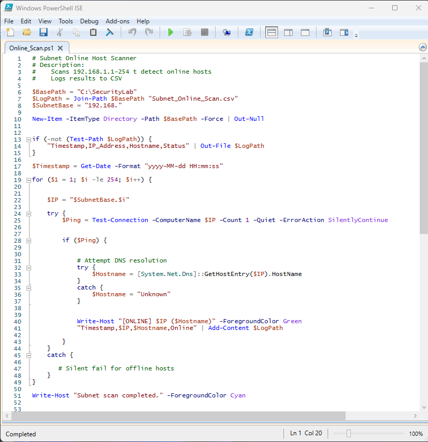Click the Stop Operation square icon
The image size is (428, 442).
click(205, 32)
